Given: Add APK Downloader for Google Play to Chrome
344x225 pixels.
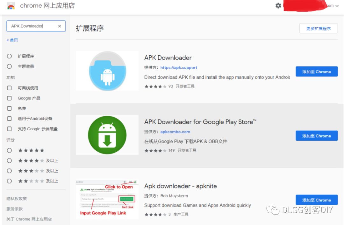Looking at the screenshot, I should click(317, 136).
